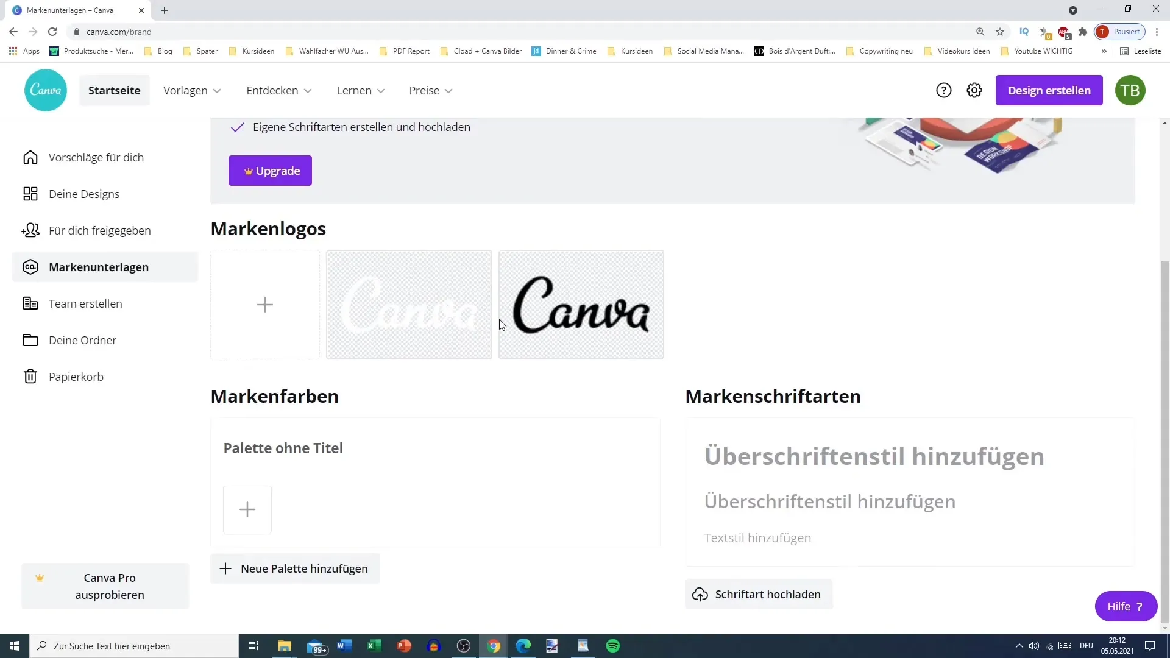1170x658 pixels.
Task: Open settings gear icon in header
Action: pos(974,90)
